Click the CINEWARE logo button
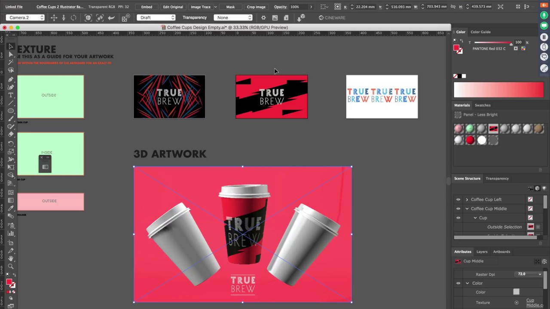Screen dimensions: 550x309 pyautogui.click(x=332, y=18)
